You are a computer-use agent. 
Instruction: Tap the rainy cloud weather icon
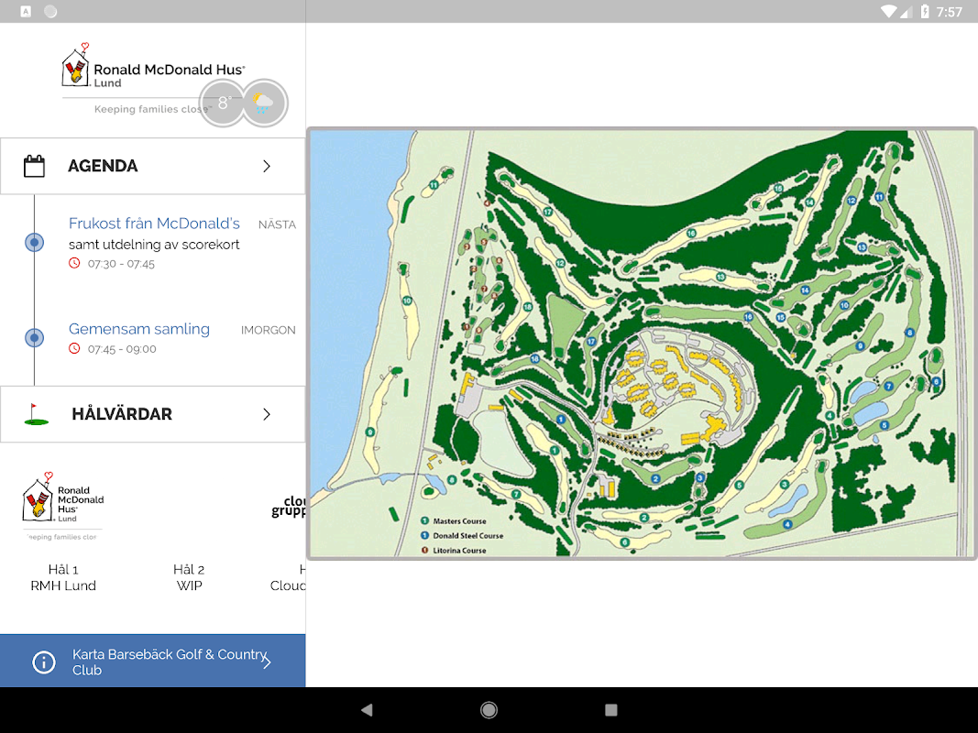click(264, 103)
